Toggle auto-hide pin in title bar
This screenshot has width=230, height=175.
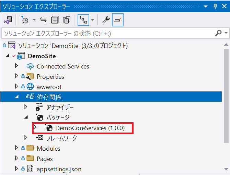(215, 7)
